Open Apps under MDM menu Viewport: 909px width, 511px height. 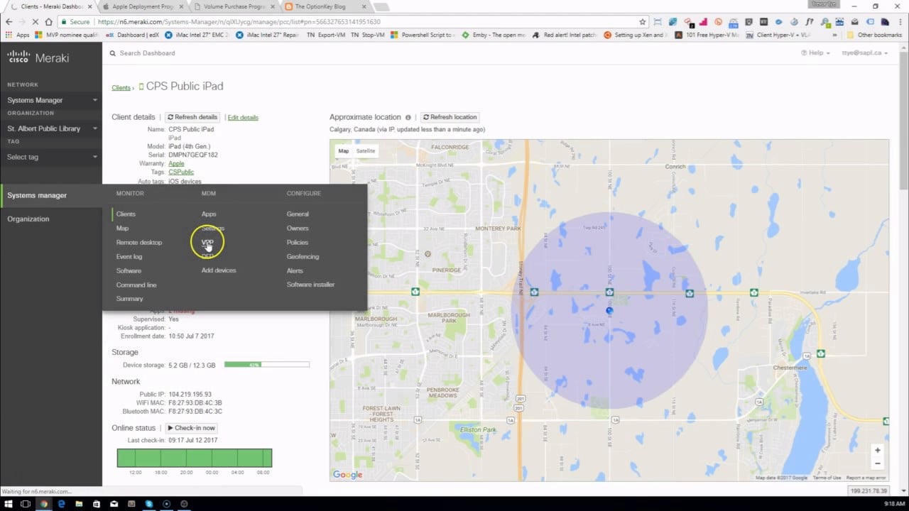tap(209, 214)
